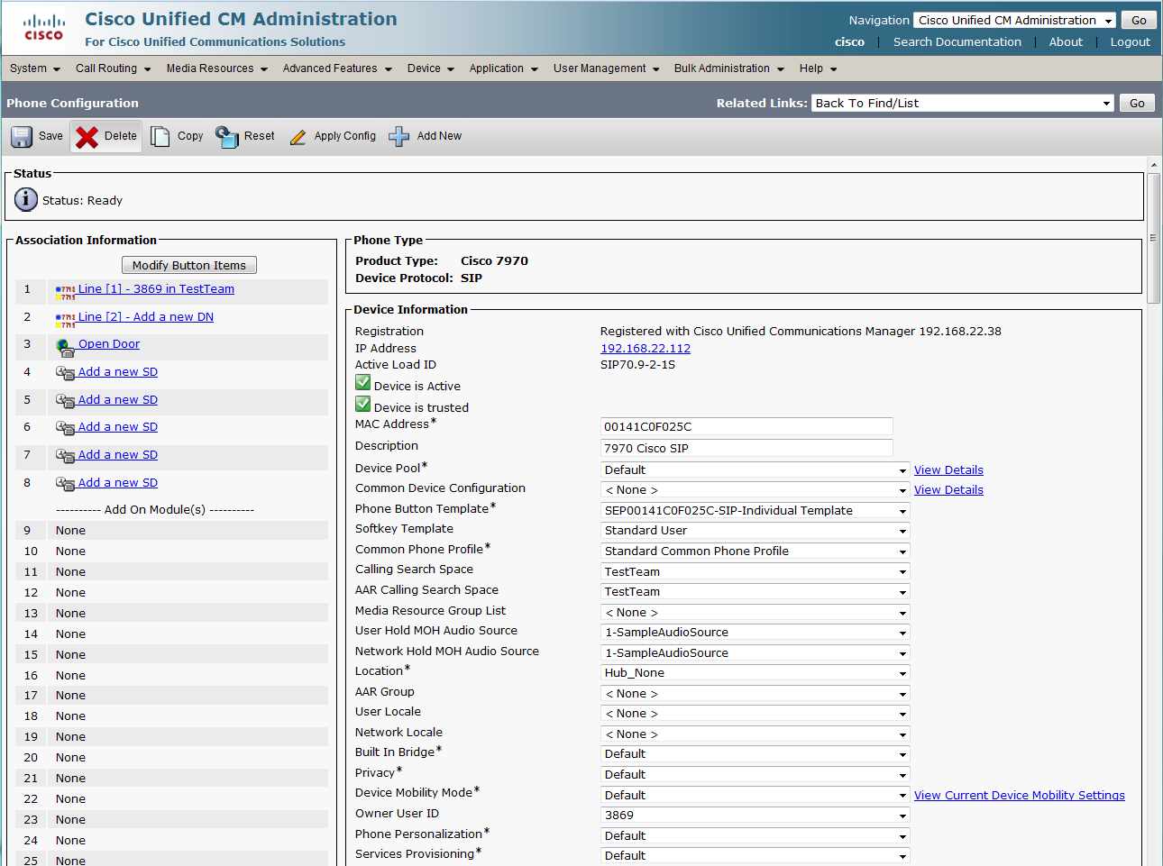The image size is (1163, 866).
Task: Open the Device Pool dropdown
Action: pos(755,470)
